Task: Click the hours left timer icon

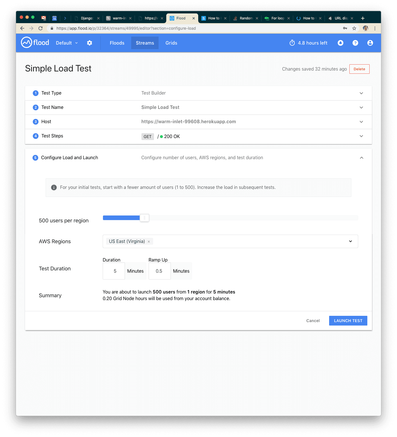Action: click(292, 43)
